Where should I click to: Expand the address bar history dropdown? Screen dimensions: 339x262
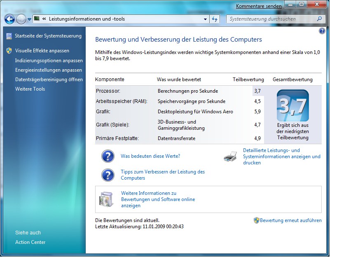tap(206, 19)
